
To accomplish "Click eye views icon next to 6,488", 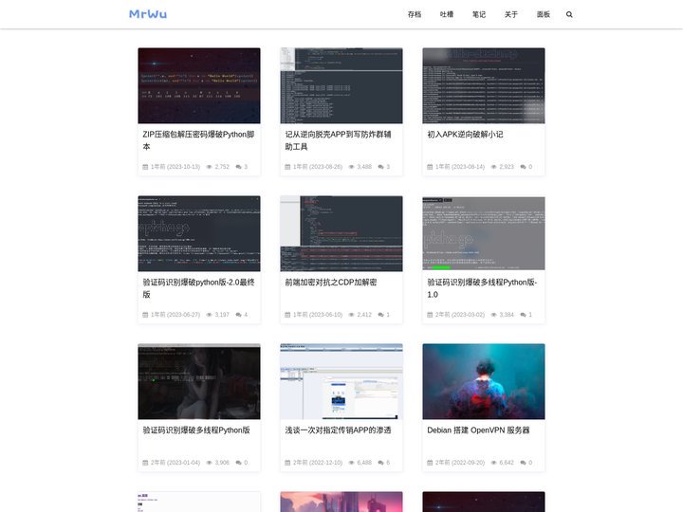I will click(x=352, y=463).
